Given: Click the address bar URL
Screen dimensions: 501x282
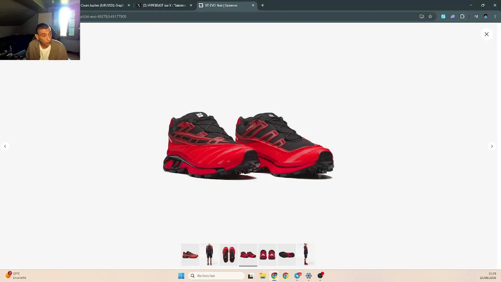Looking at the screenshot, I should click(x=103, y=16).
